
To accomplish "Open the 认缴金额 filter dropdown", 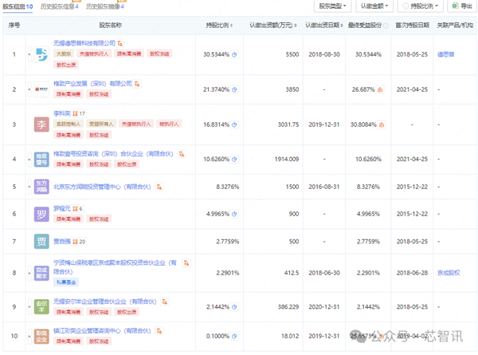I will (x=373, y=6).
